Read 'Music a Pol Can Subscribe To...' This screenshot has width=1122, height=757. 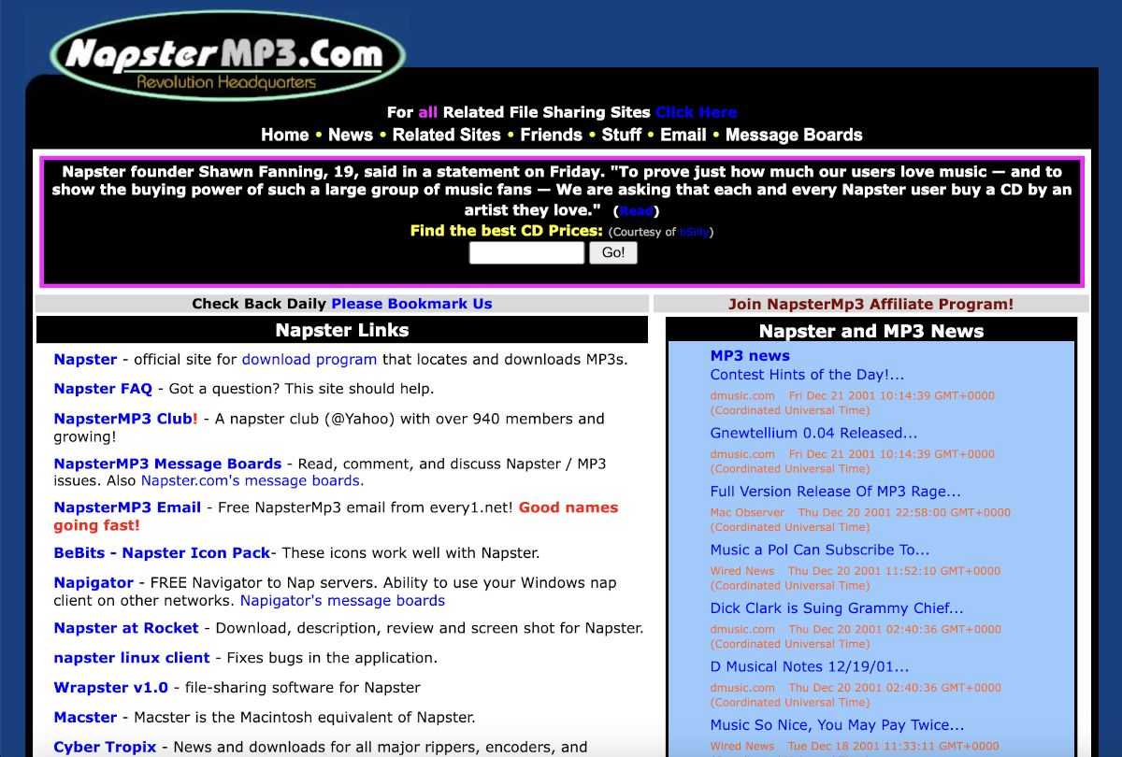(820, 550)
